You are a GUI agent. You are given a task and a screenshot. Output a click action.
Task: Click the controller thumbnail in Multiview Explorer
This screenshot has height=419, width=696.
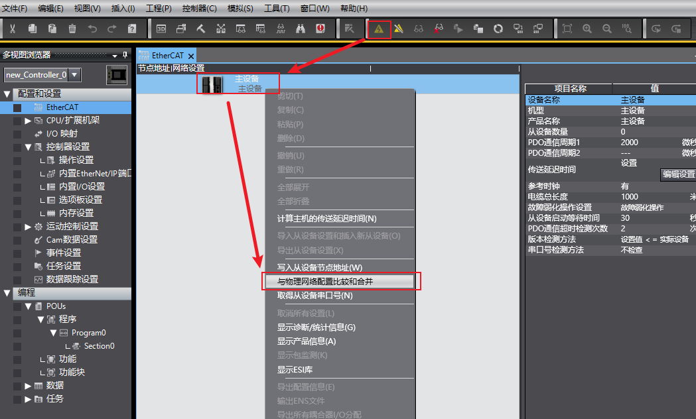[117, 75]
